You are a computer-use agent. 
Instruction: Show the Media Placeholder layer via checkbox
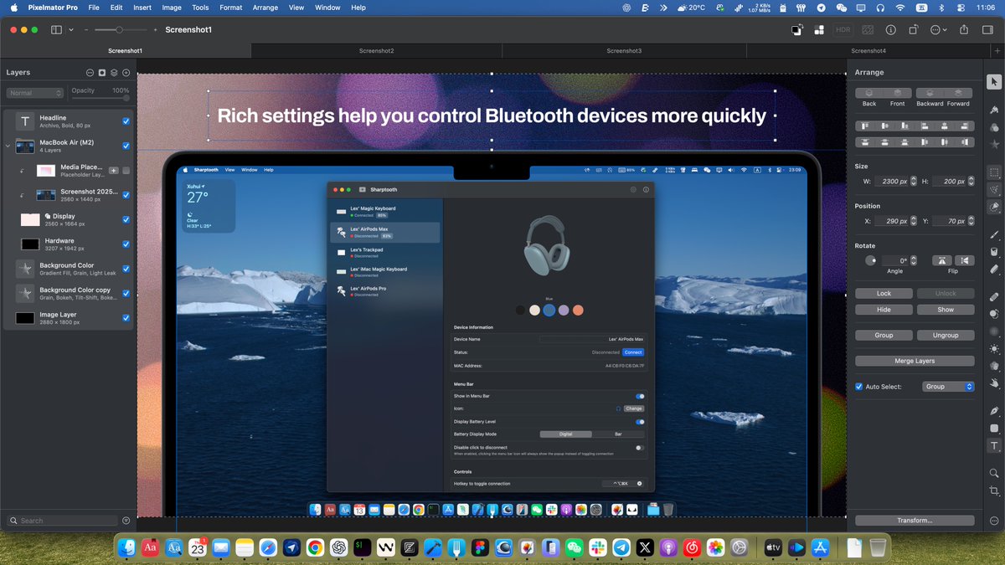point(126,171)
